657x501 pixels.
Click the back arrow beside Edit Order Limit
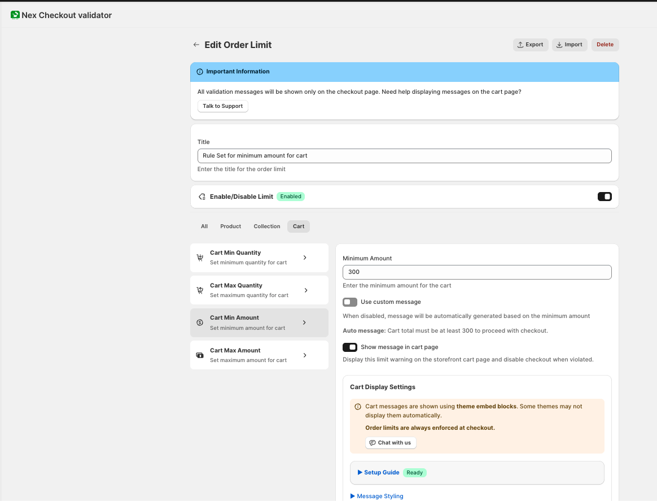(x=196, y=45)
